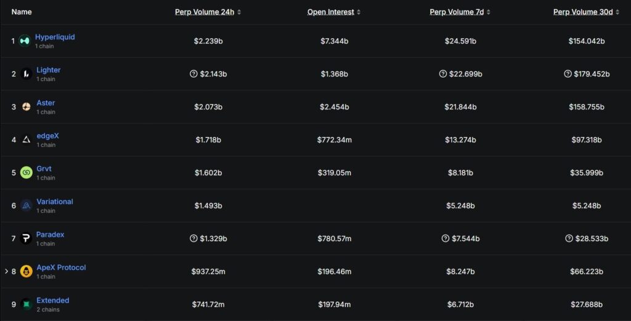Viewport: 631px width, 321px height.
Task: Open the Variational protocol link
Action: [x=54, y=202]
